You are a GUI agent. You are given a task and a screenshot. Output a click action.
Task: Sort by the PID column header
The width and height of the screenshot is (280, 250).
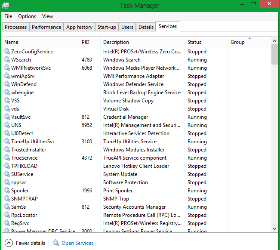89,42
